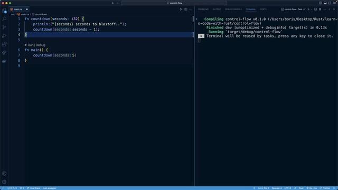The image size is (338, 190).
Task: Close the terminal panel
Action: (334, 9)
